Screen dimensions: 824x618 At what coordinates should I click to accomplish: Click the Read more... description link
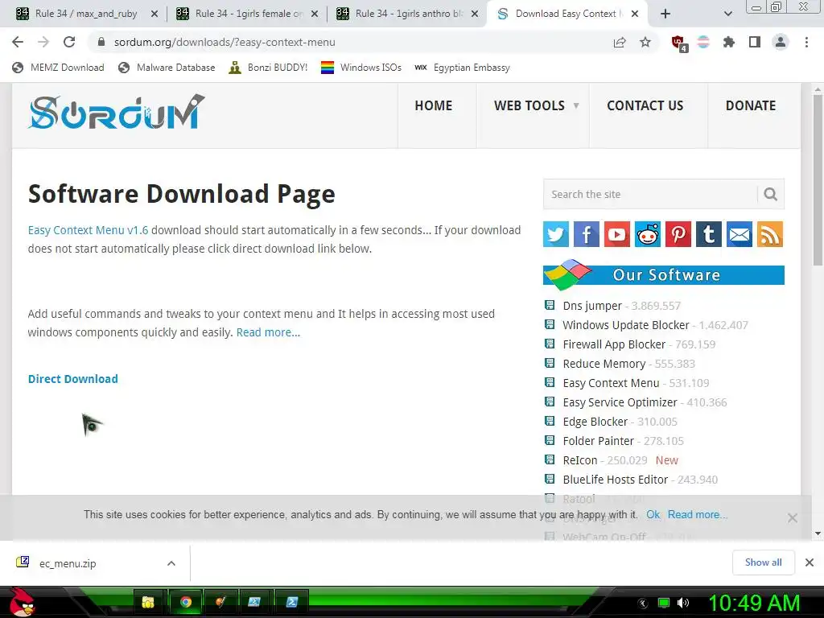click(x=268, y=332)
